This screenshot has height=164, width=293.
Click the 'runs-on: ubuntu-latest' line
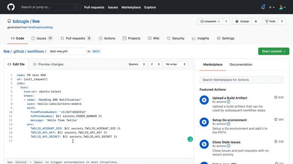42,92
